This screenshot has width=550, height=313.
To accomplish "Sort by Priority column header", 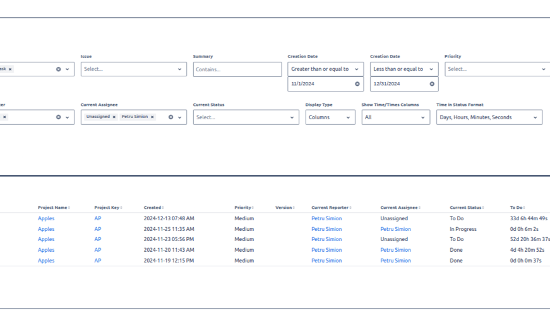I will (244, 208).
